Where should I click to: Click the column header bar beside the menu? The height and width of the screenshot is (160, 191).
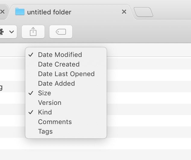149,50
